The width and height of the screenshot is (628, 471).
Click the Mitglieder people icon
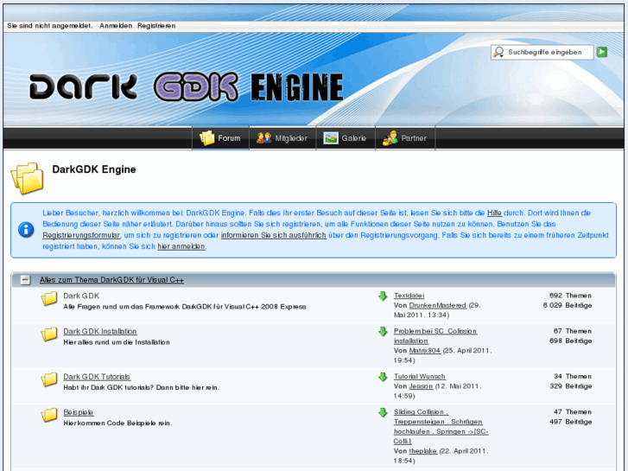click(x=264, y=138)
